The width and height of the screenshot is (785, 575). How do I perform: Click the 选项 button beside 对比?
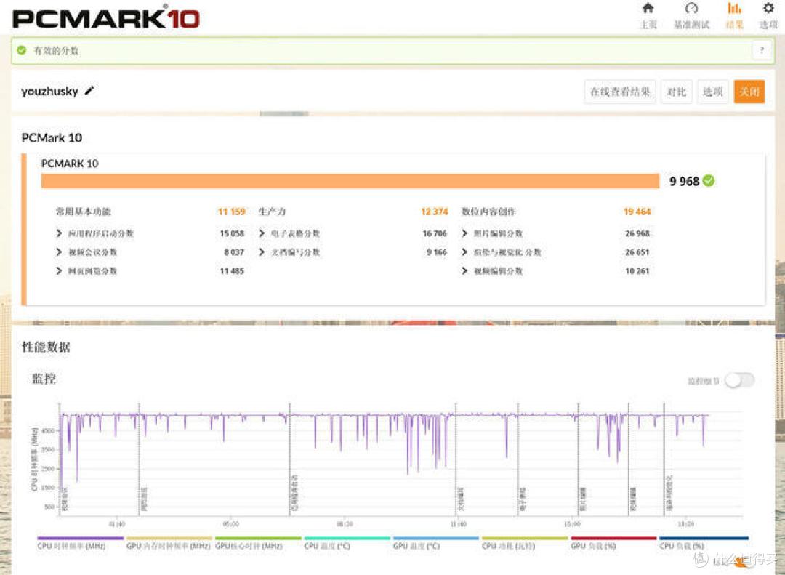pyautogui.click(x=712, y=92)
